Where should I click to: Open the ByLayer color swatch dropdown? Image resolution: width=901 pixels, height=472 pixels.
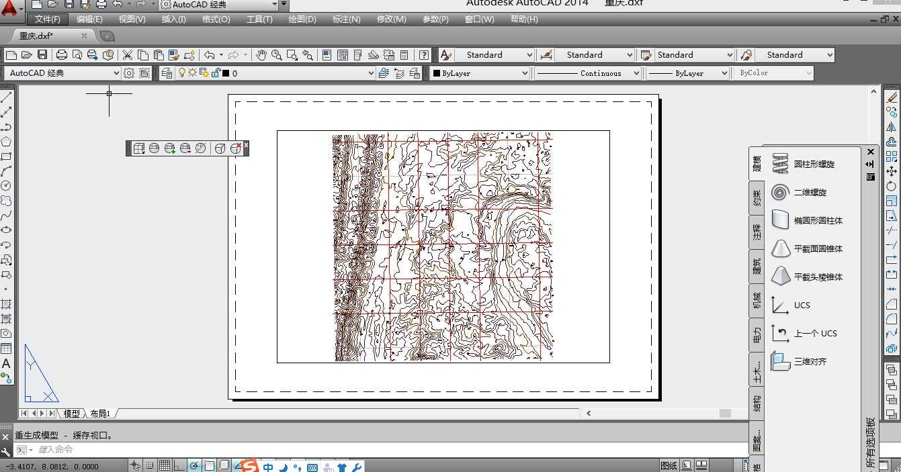[x=480, y=73]
